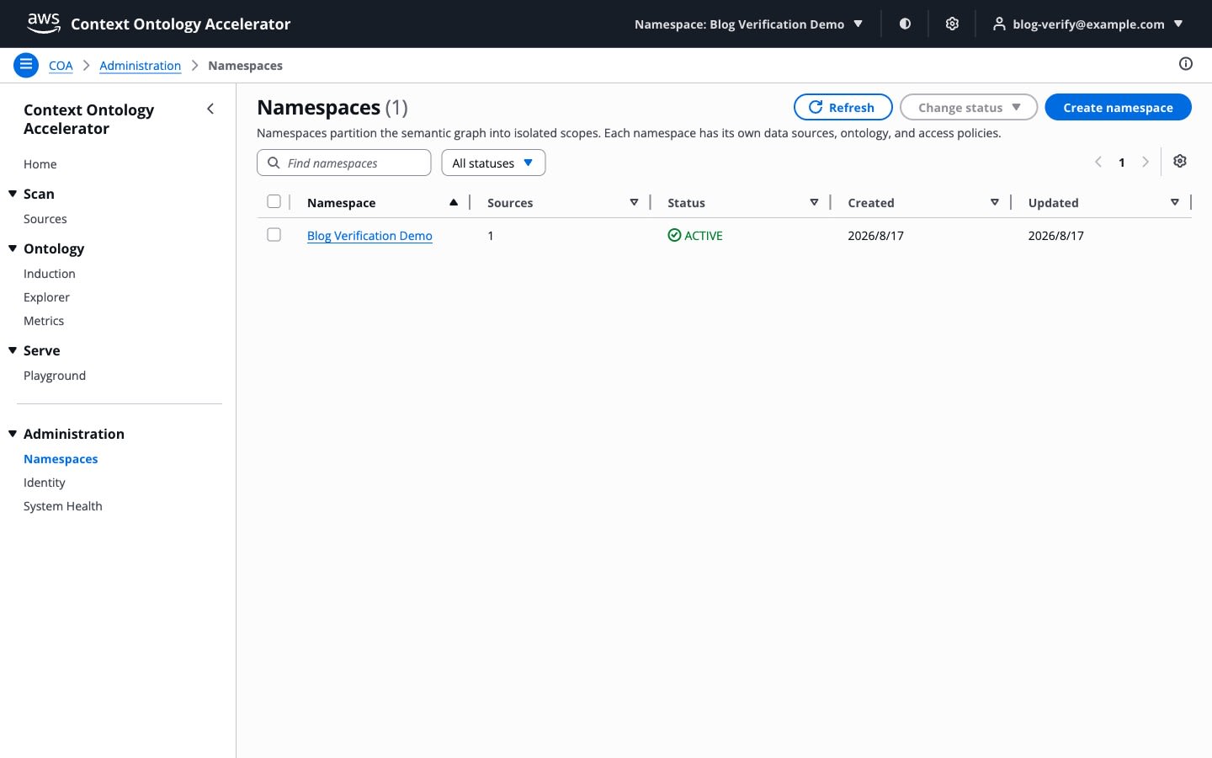Open the hamburger navigation menu icon
Viewport: 1212px width, 758px height.
pyautogui.click(x=26, y=65)
